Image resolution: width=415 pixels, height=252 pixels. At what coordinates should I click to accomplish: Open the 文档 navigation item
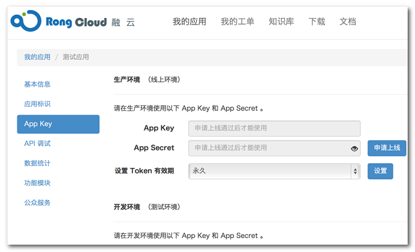pos(348,21)
